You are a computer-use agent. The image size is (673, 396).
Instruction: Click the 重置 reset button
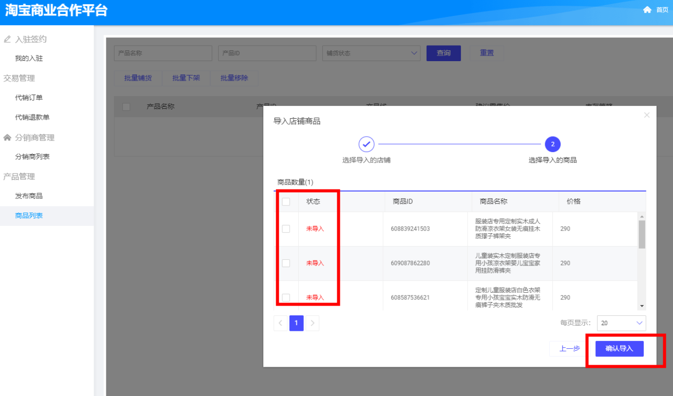click(487, 53)
